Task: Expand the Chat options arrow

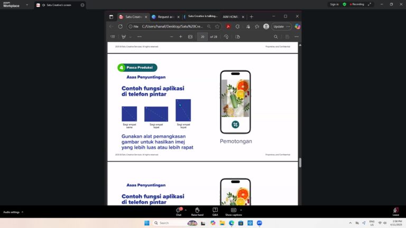Action: [186, 210]
